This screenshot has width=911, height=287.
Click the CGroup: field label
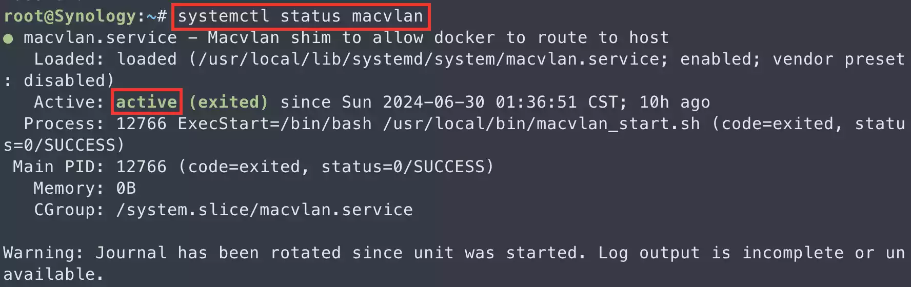[69, 210]
